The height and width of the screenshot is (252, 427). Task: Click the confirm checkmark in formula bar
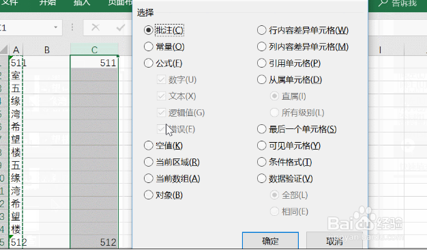[120, 27]
